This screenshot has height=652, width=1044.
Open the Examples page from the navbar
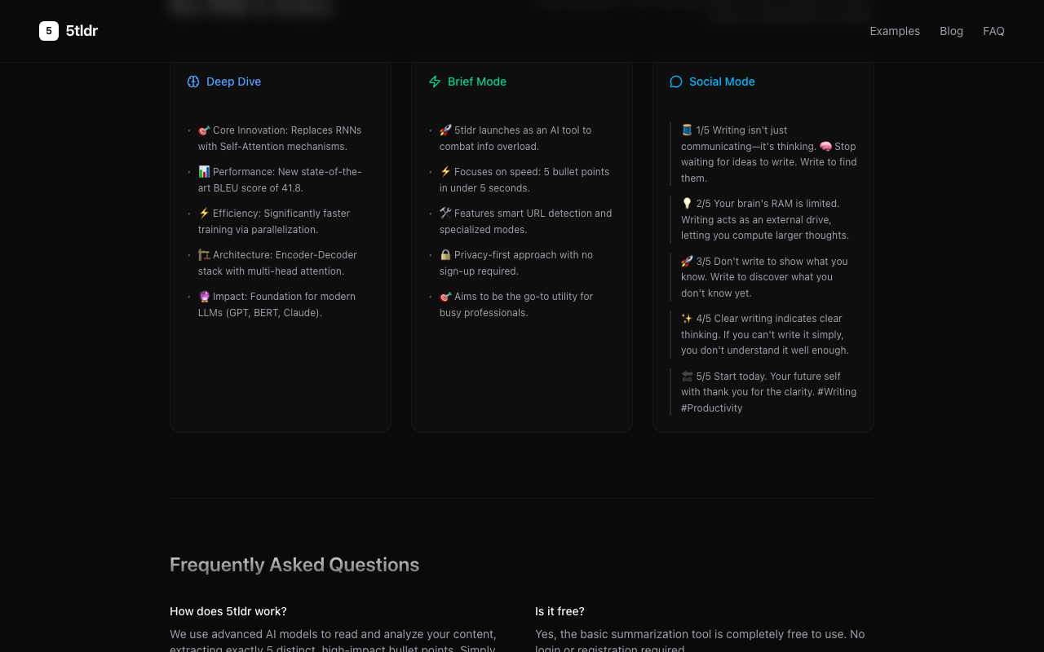pos(895,31)
